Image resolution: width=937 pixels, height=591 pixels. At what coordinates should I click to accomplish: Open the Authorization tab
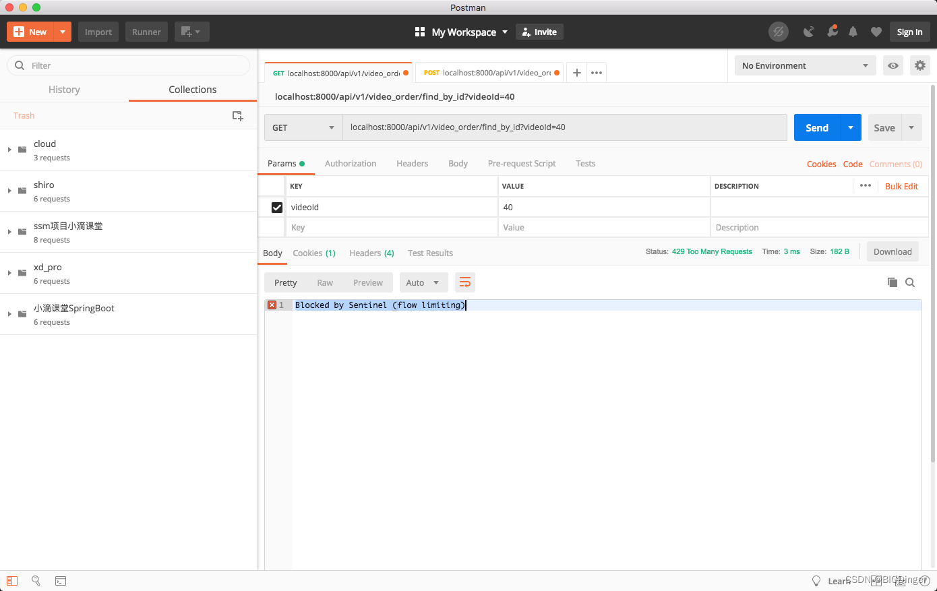pos(351,164)
